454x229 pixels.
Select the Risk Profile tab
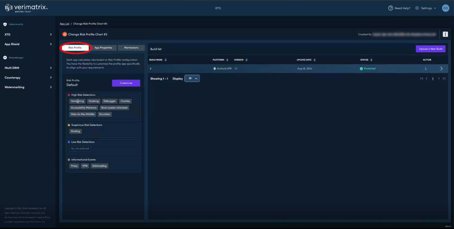click(75, 48)
